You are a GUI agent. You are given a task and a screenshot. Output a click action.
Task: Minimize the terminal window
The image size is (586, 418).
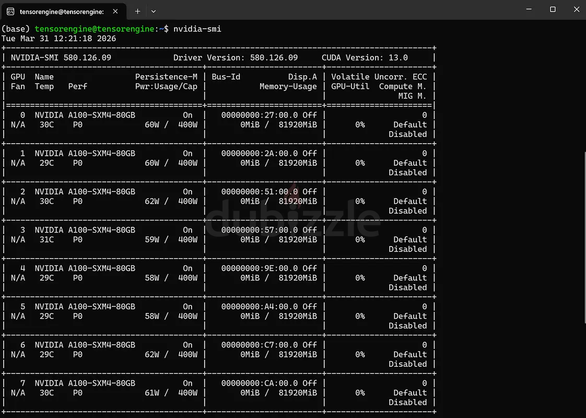528,9
